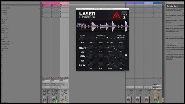Click the OUTPUT knob in LASER
Screen dimensions: 185x104
[124, 17]
